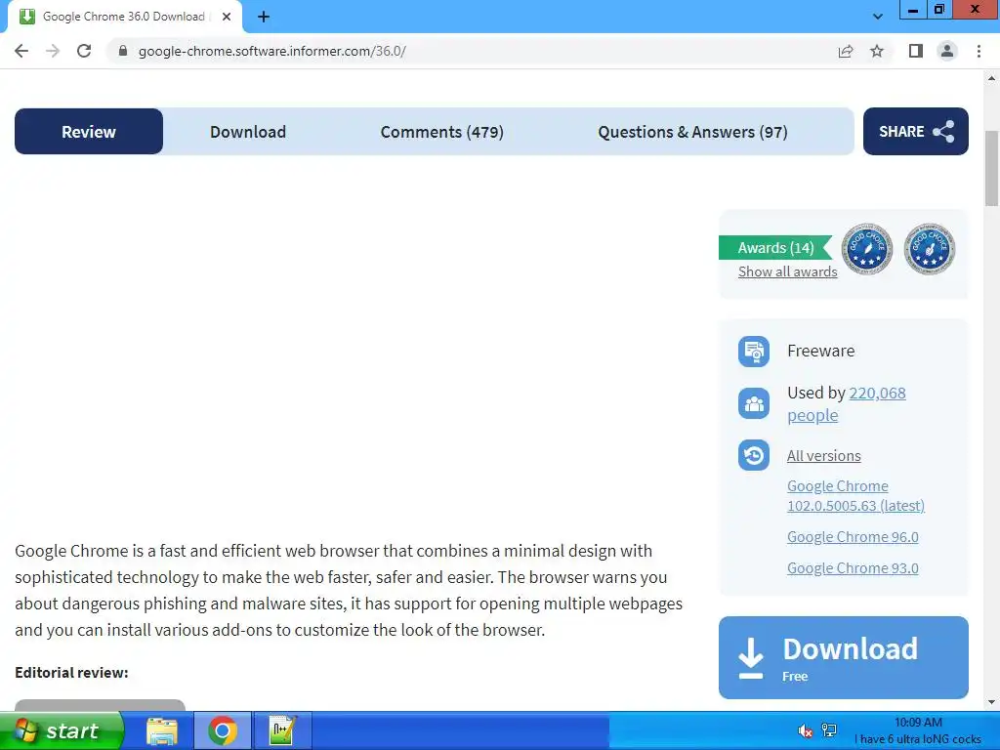Open Google Chrome 102.0.5005.63 (latest) link
Viewport: 1000px width, 750px height.
(x=855, y=495)
